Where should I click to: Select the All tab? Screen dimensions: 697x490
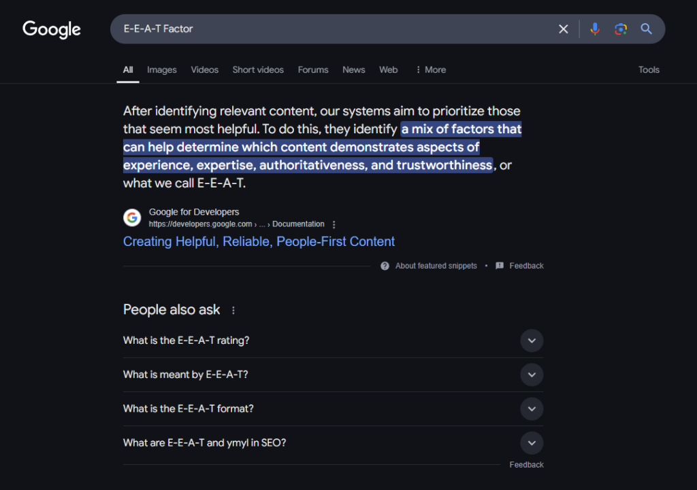click(128, 70)
